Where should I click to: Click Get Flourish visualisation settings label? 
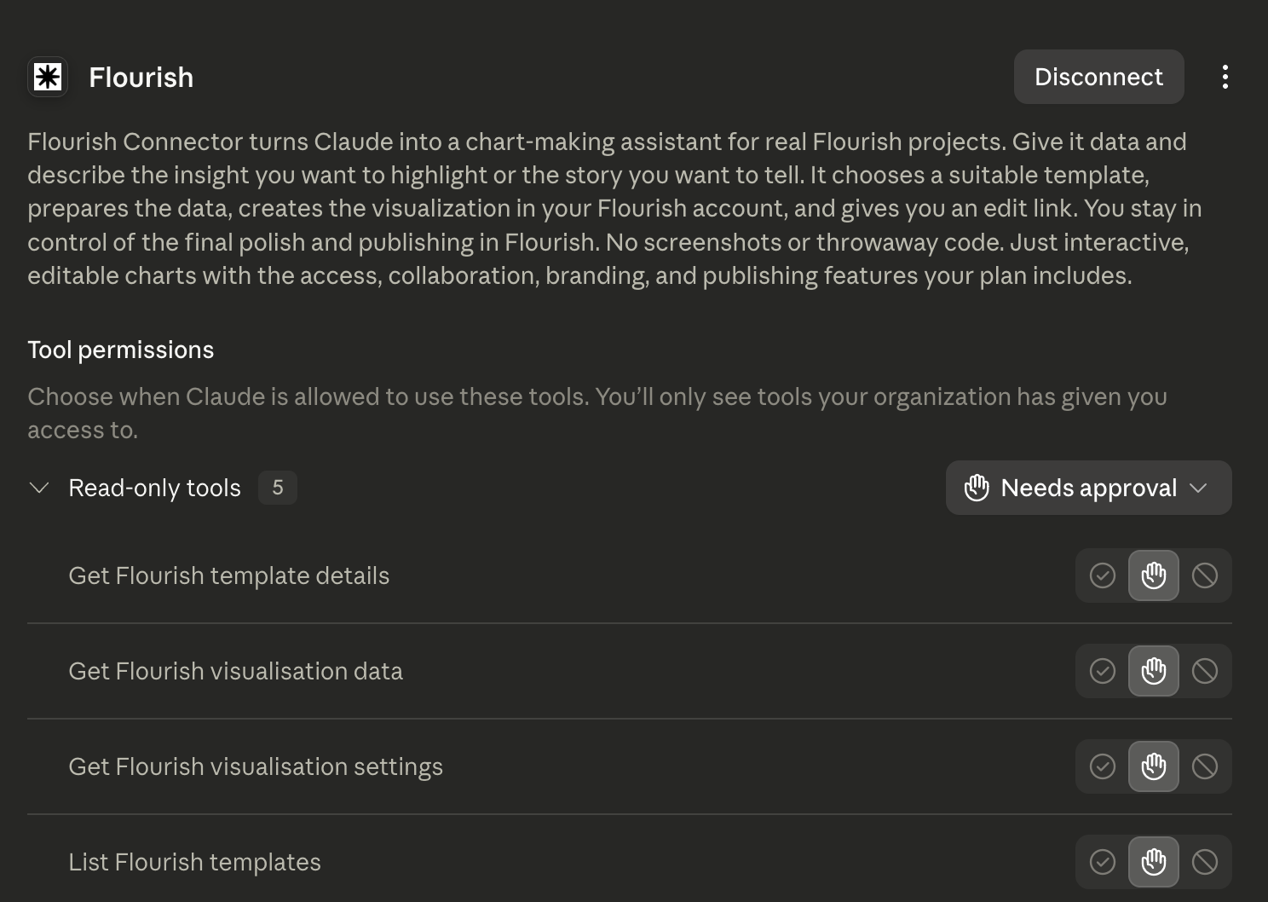tap(256, 766)
